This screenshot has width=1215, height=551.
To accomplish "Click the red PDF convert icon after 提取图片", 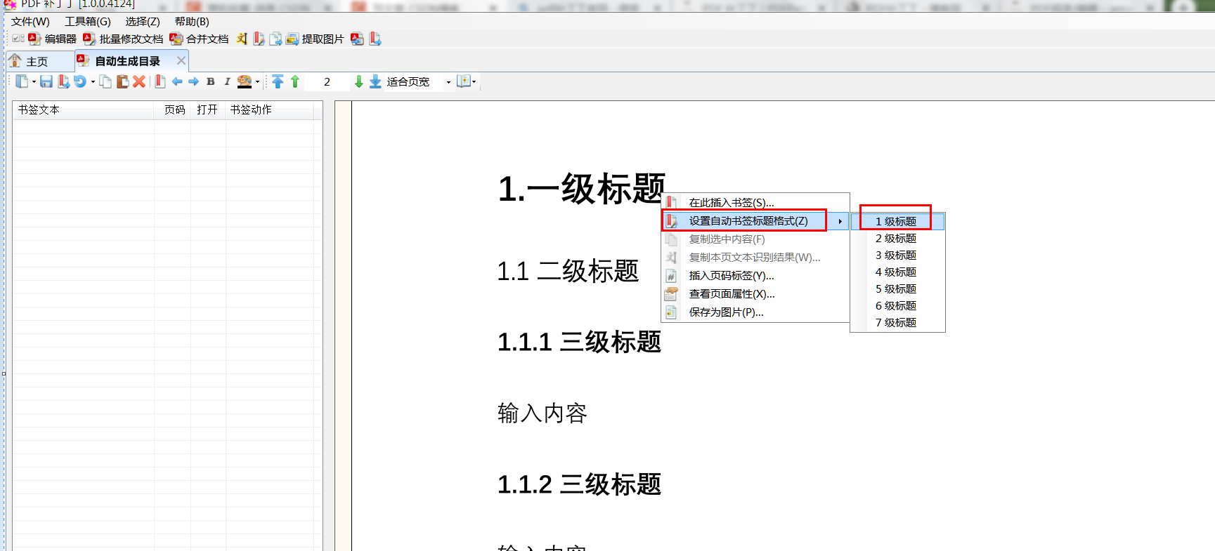I will click(357, 39).
